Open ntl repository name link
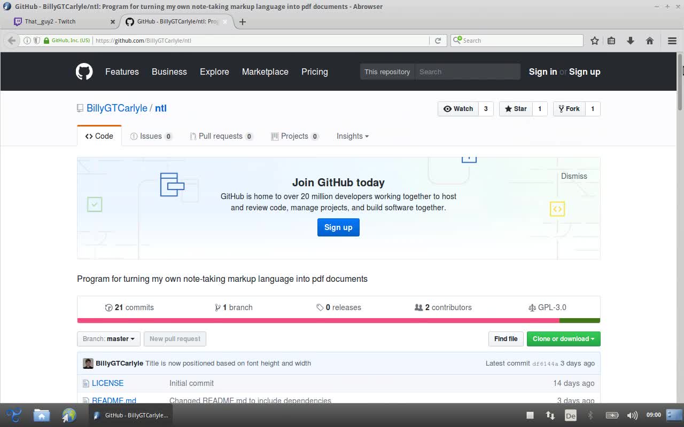Screen dimensions: 684x427 pyautogui.click(x=161, y=108)
